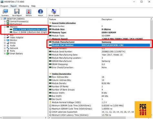Click the Error Check/Correction row
The height and width of the screenshot is (119, 153).
99,68
